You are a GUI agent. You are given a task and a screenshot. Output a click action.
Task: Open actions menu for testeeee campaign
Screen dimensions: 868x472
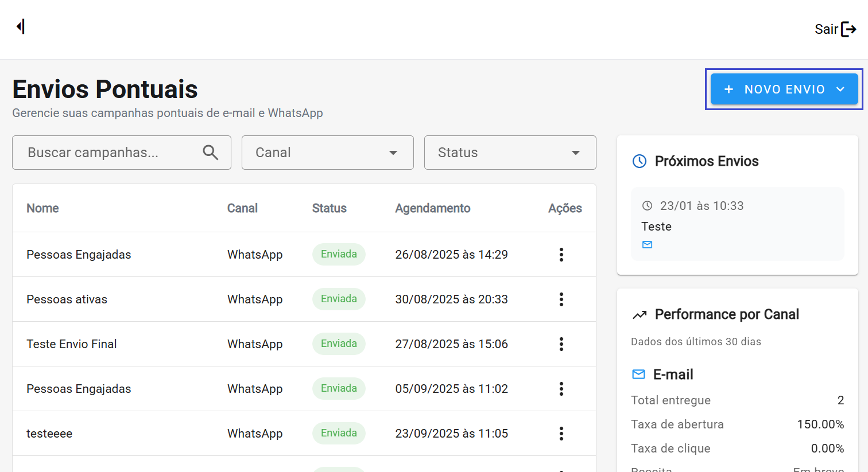[x=561, y=434]
